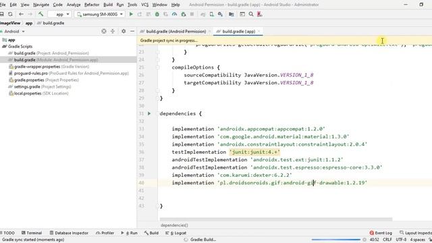Open the Database Inspector tool window

coord(69,233)
